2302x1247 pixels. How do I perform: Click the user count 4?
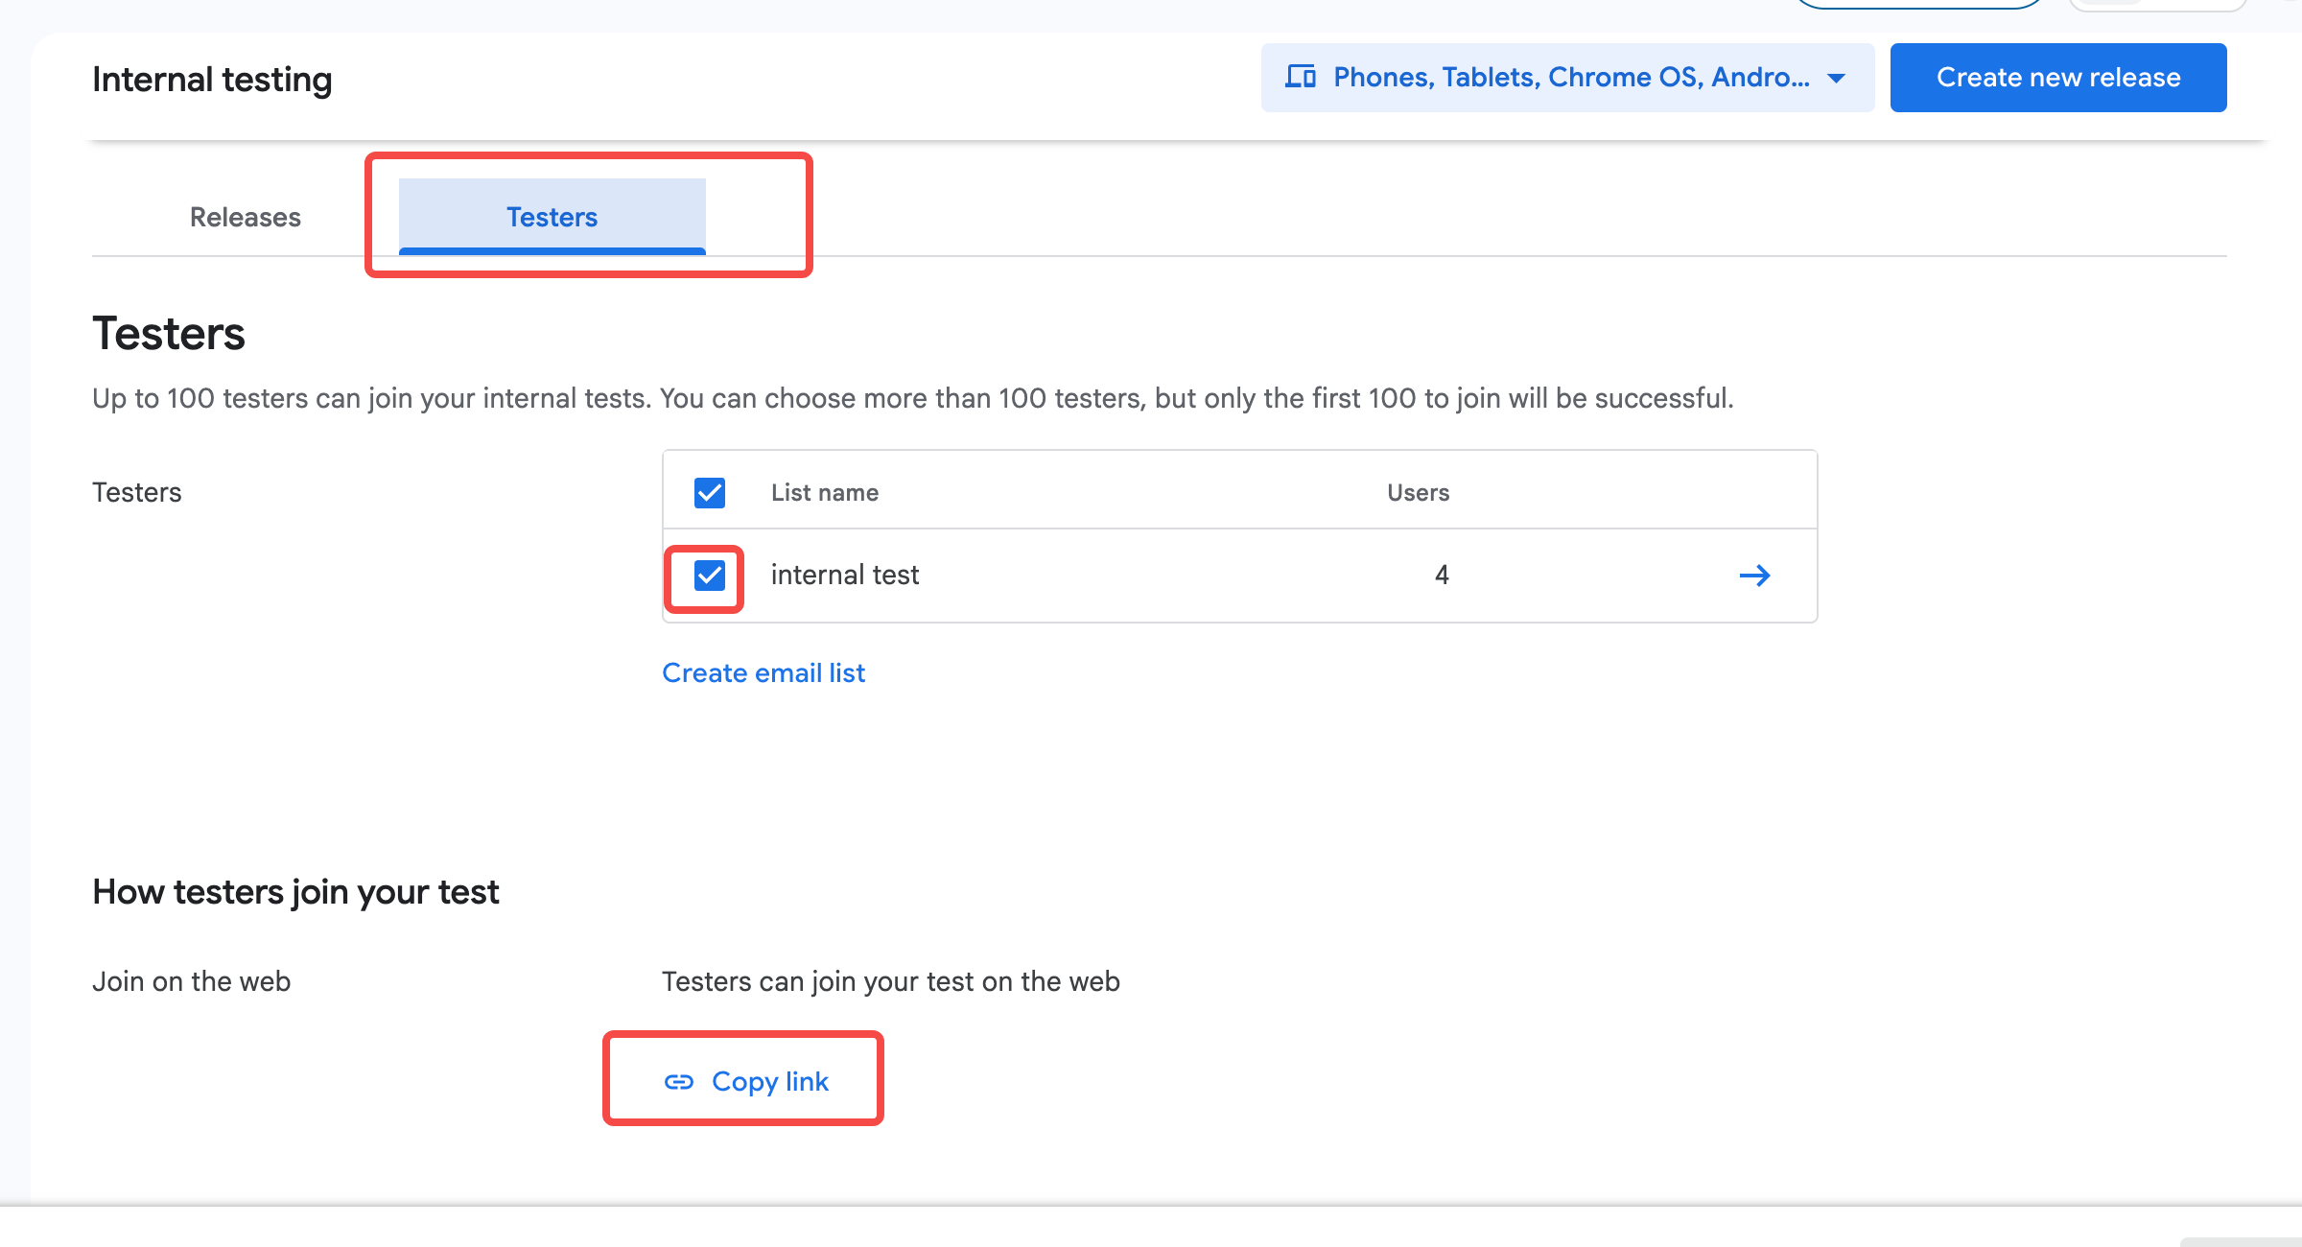point(1441,575)
